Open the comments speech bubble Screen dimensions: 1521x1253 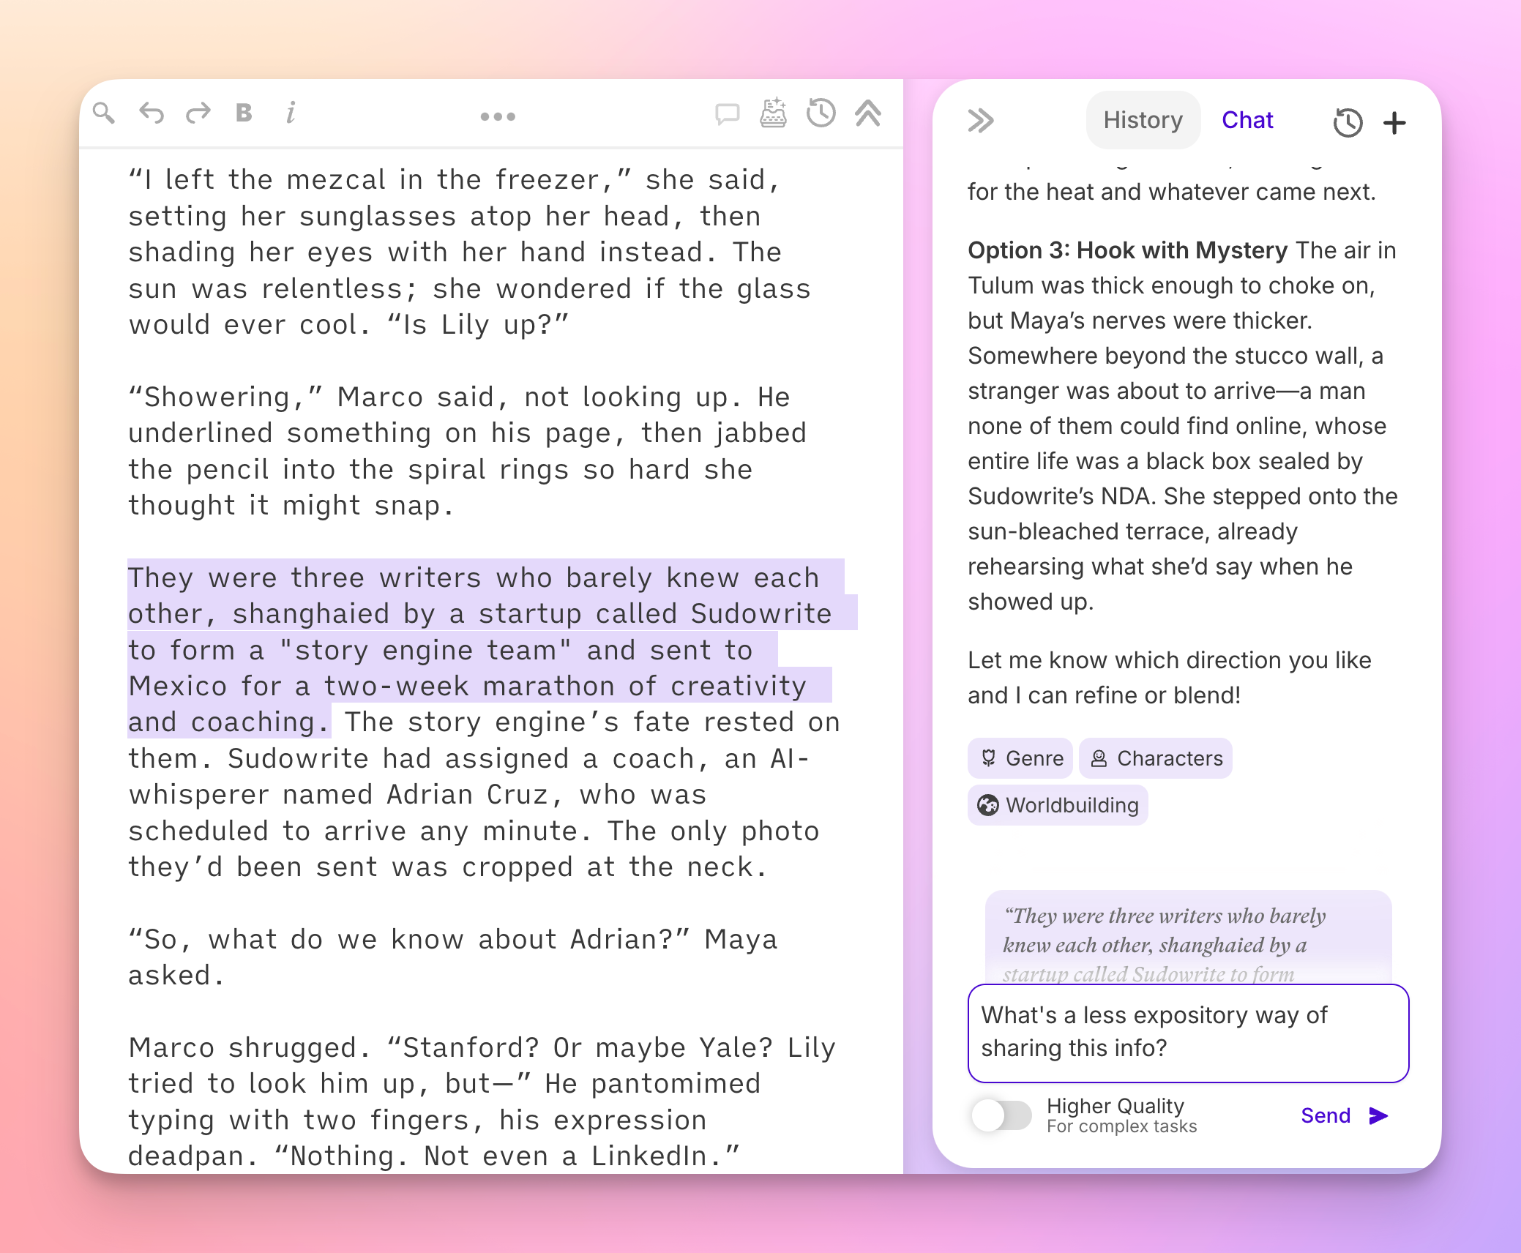pos(727,114)
